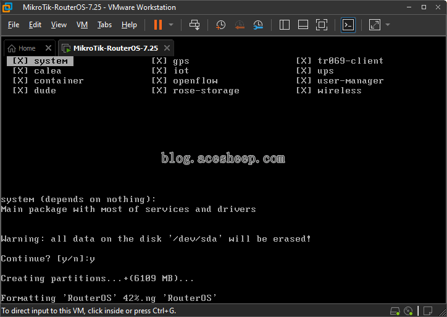The height and width of the screenshot is (317, 447).
Task: Click the message log status bar icon
Action: coord(428,311)
